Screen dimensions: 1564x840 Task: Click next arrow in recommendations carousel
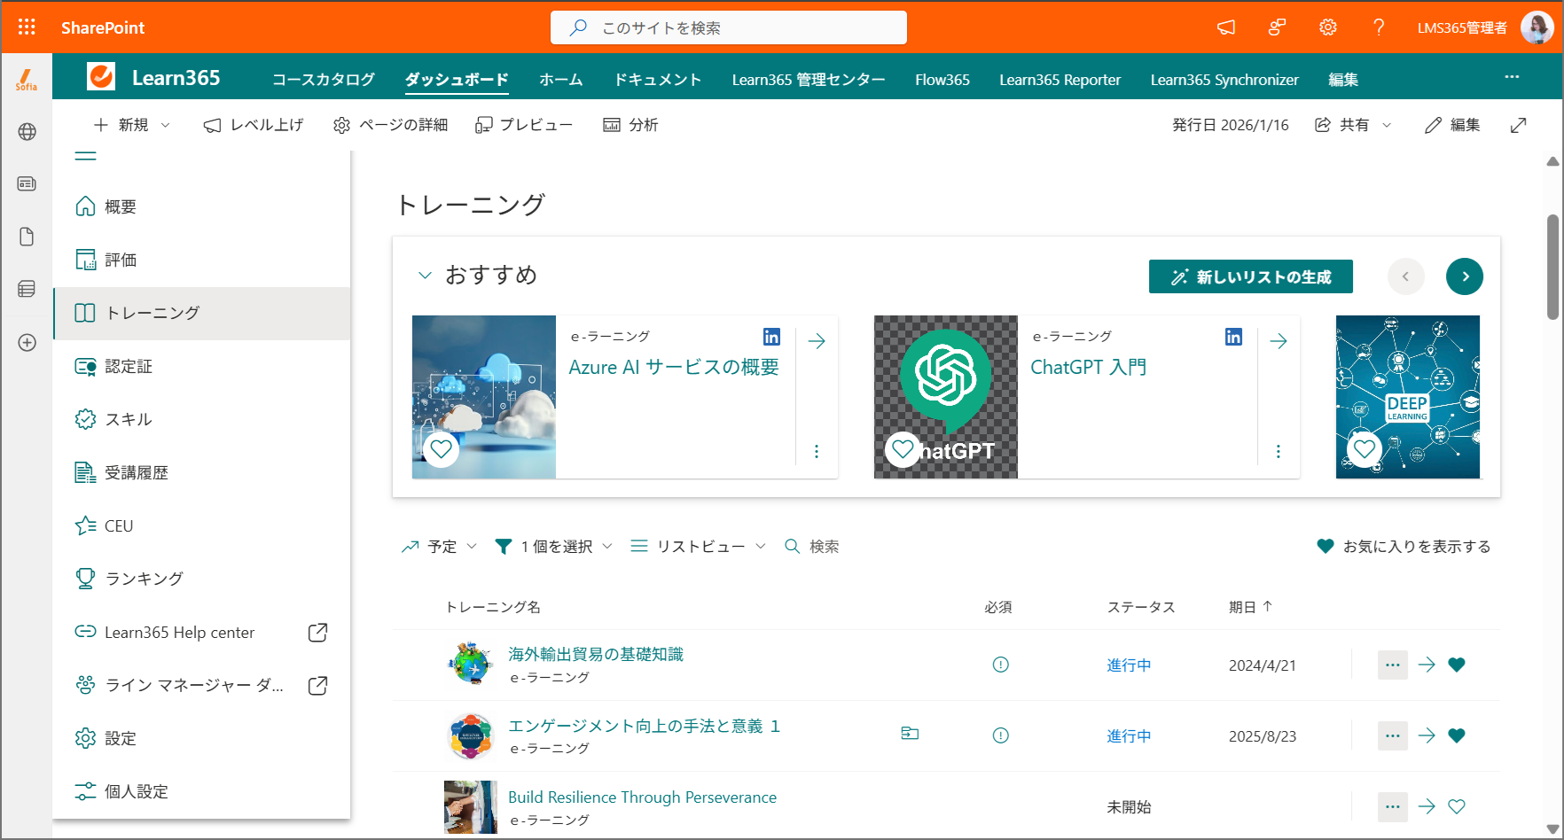click(x=1465, y=276)
